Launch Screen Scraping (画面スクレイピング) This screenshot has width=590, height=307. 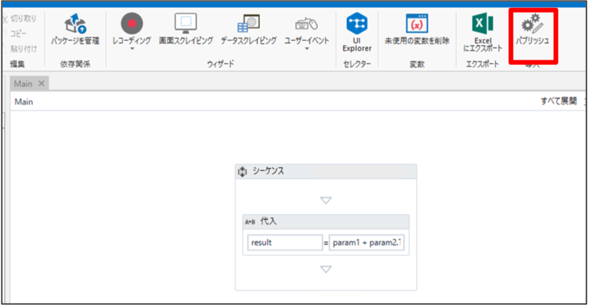(x=186, y=29)
